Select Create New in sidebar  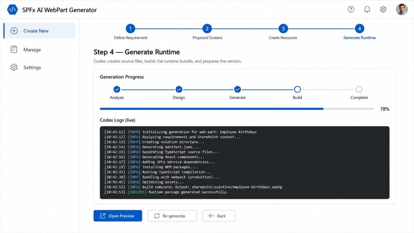click(x=39, y=31)
